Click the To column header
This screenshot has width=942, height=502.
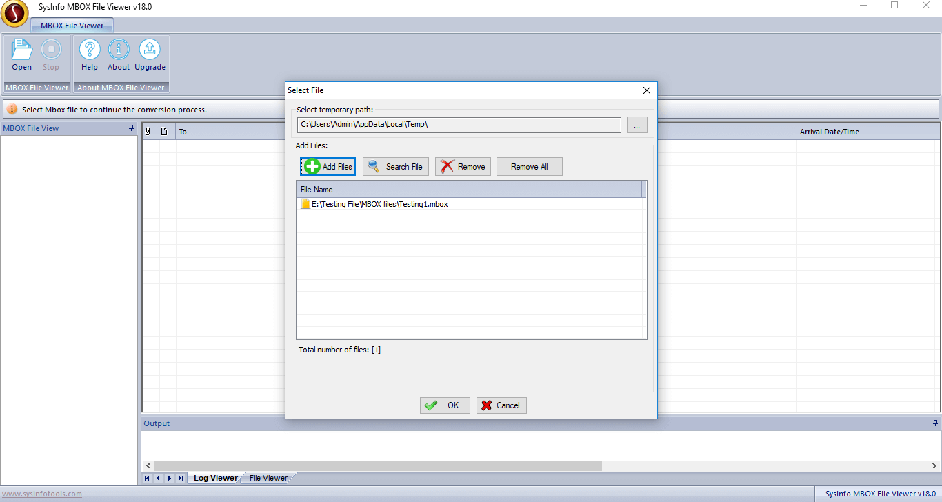point(230,132)
